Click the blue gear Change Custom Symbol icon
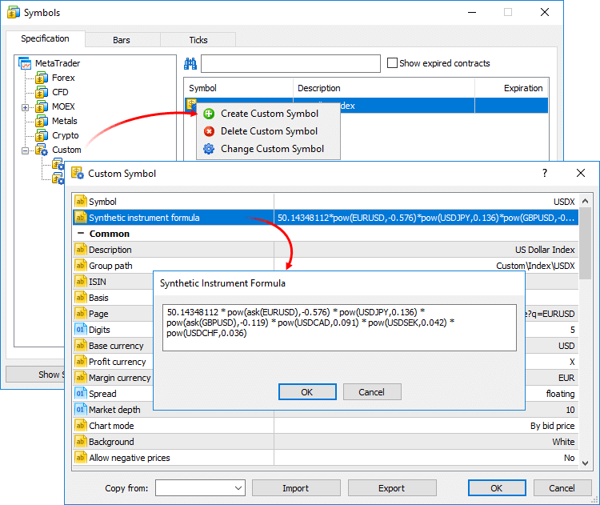Viewport: 600px width, 505px height. point(209,149)
